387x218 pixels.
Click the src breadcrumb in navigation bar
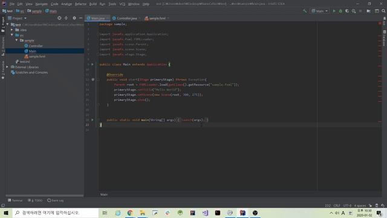(x=20, y=11)
